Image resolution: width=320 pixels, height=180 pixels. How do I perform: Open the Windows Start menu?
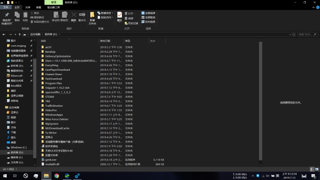coord(5,176)
